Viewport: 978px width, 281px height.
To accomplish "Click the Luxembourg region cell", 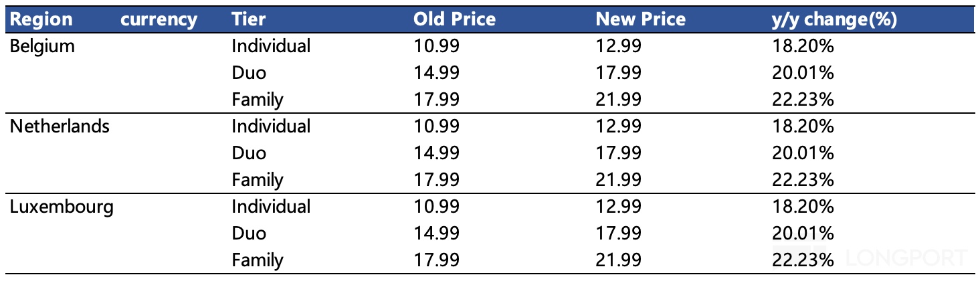I will point(62,207).
